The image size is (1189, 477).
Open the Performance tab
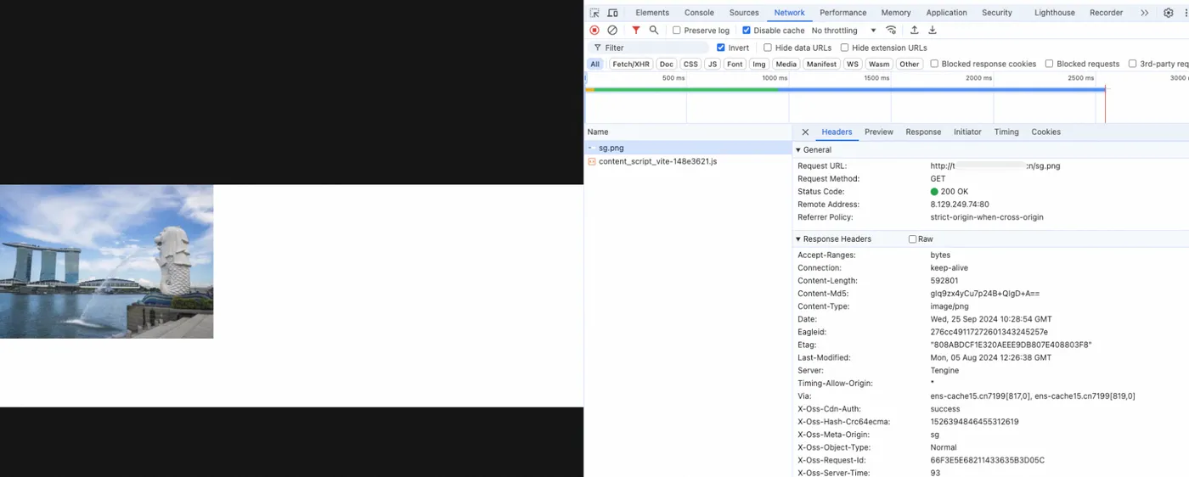click(843, 13)
